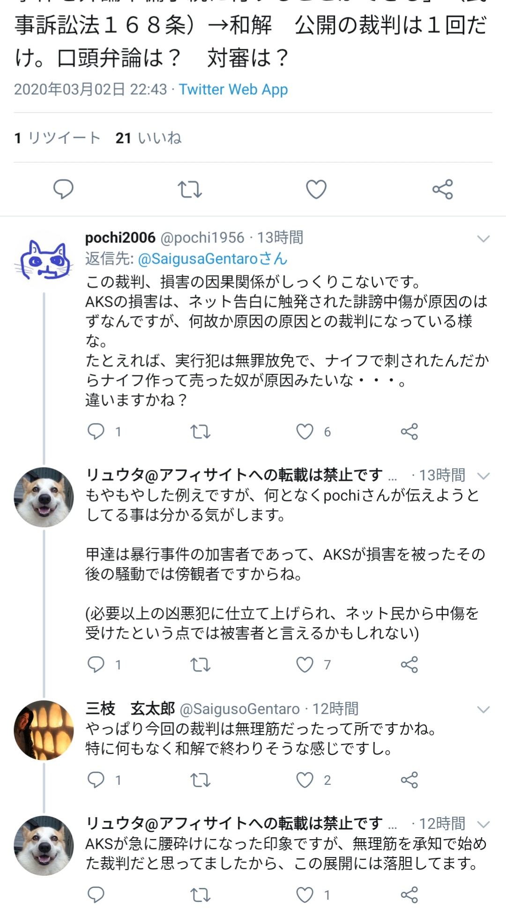This screenshot has height=910, width=506.
Task: Open the @SaigusaGentaro mention link
Action: [x=198, y=258]
